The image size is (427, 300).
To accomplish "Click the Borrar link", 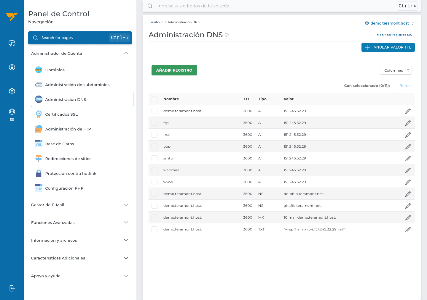I will pyautogui.click(x=405, y=86).
